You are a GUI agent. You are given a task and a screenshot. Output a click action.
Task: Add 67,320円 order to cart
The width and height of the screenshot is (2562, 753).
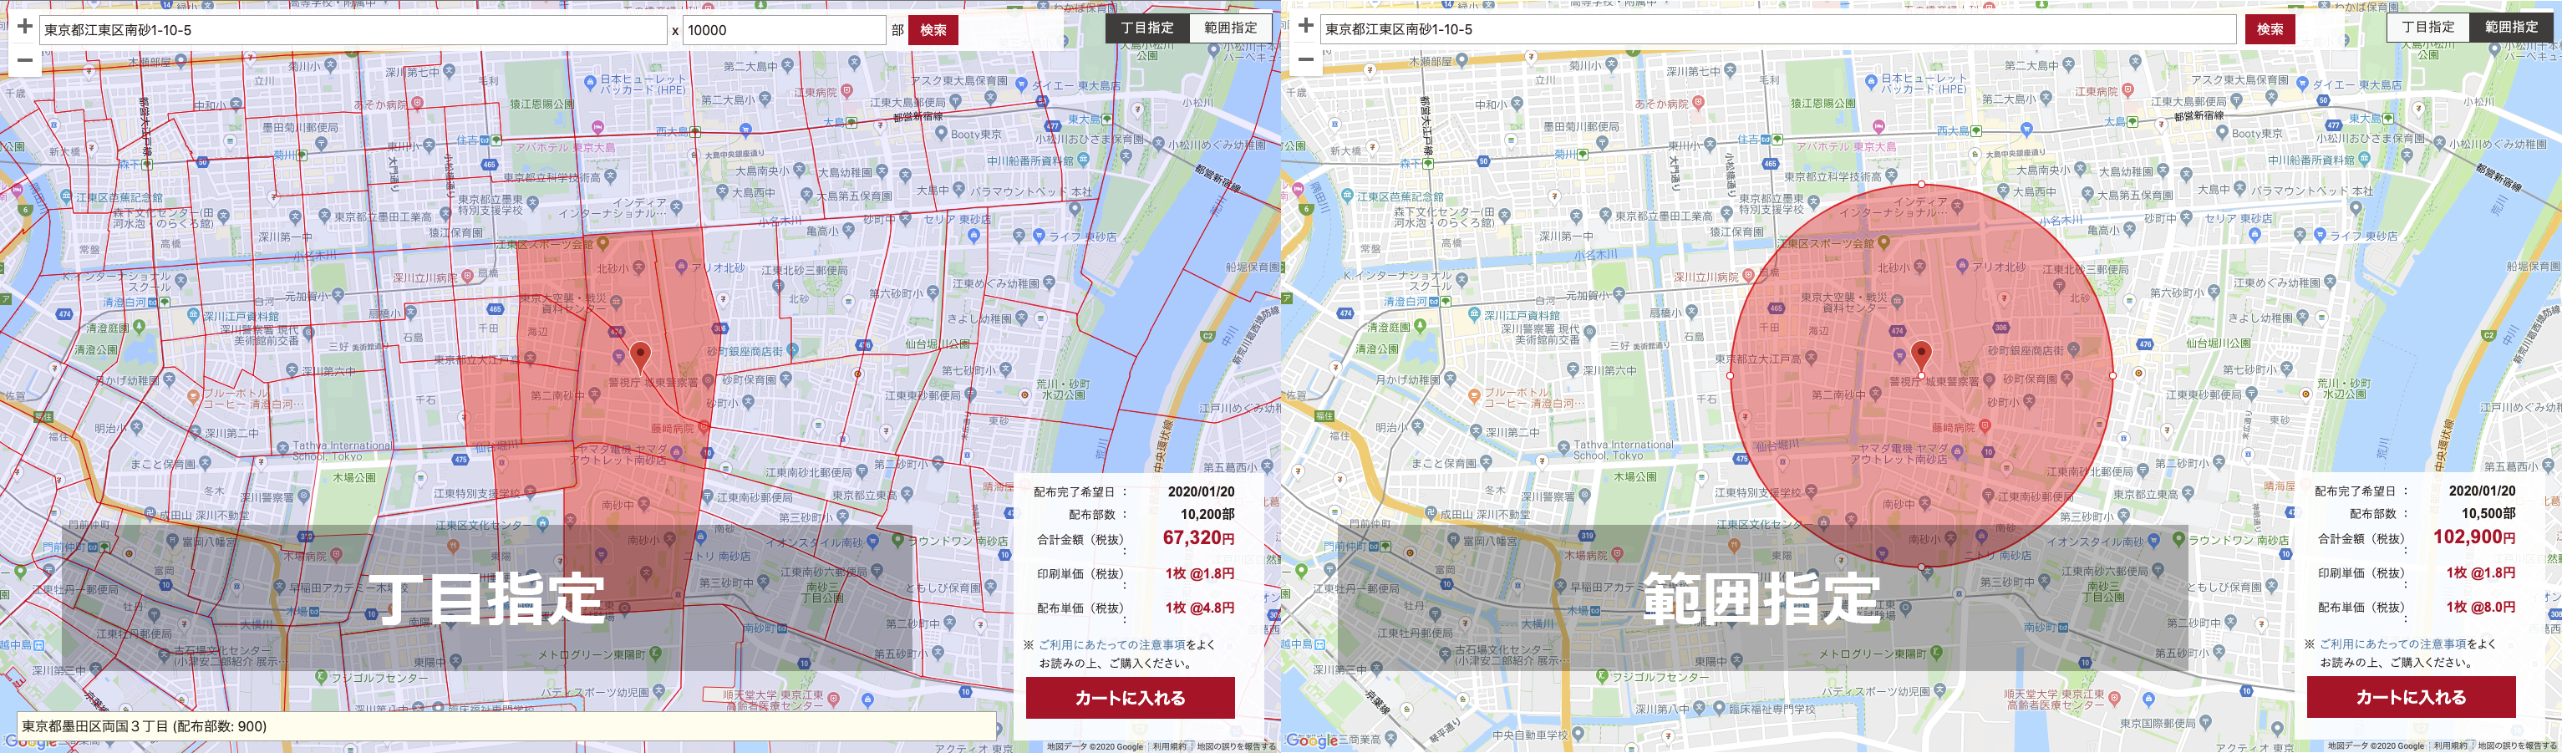1130,697
